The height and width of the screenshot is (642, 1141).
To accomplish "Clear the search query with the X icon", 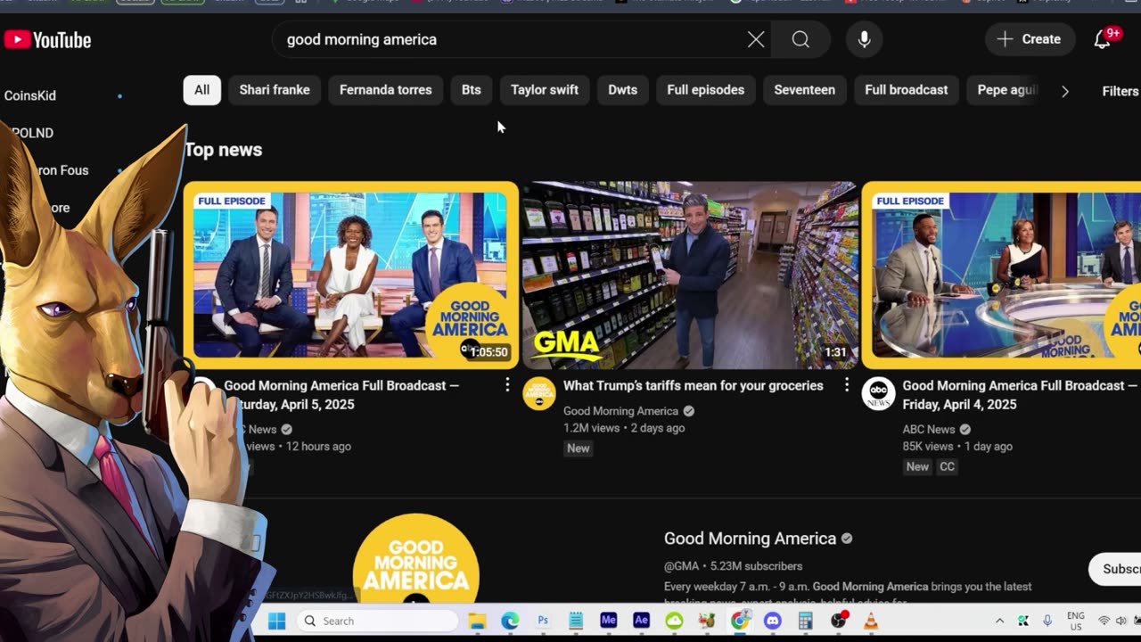I will [756, 39].
